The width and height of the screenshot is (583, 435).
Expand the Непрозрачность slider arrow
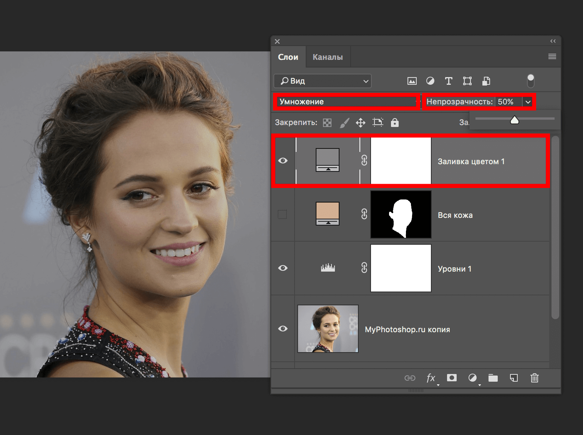pyautogui.click(x=528, y=102)
